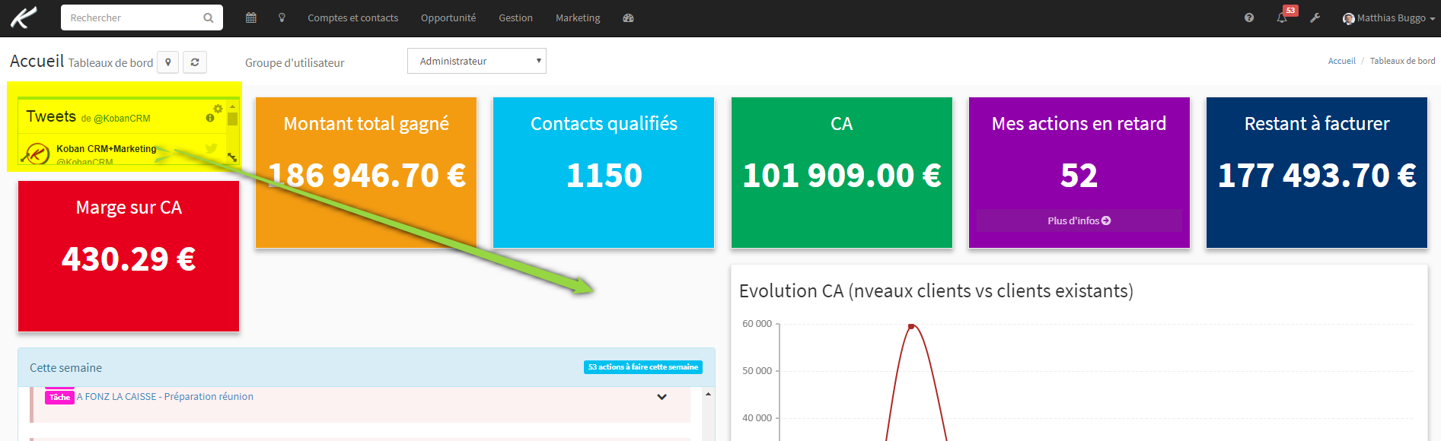Image resolution: width=1441 pixels, height=441 pixels.
Task: Click the map pin button beside Tableaux de bord
Action: (168, 62)
